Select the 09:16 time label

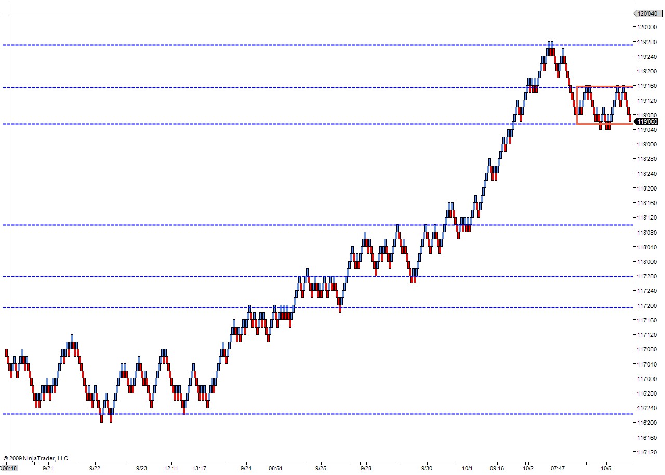pos(497,468)
